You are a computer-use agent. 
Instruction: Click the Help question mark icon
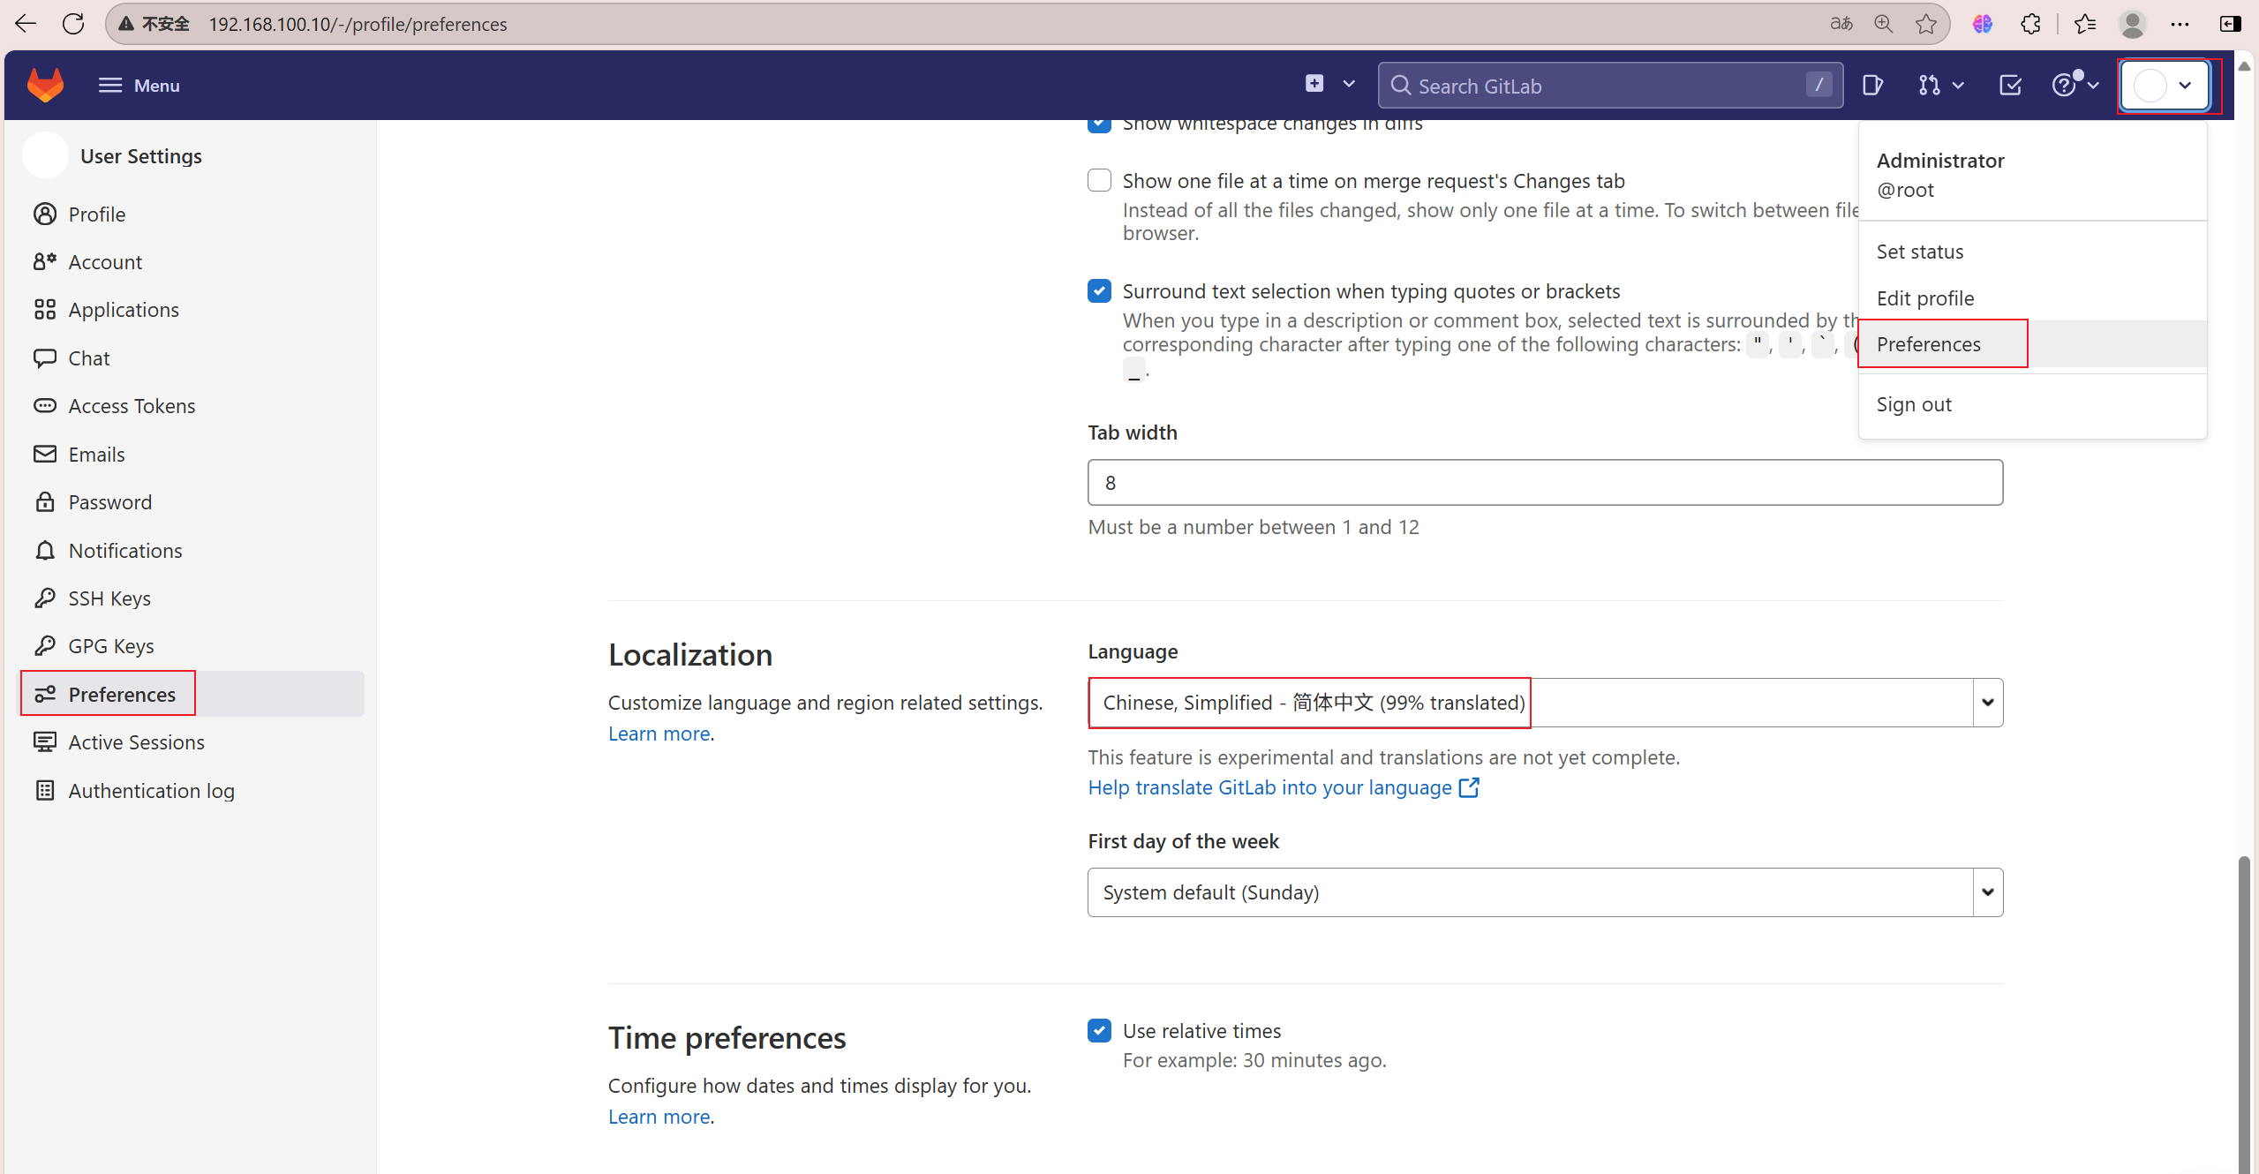point(2063,86)
